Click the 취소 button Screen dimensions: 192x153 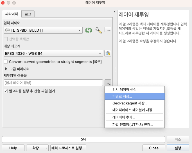pyautogui.click(x=178, y=139)
